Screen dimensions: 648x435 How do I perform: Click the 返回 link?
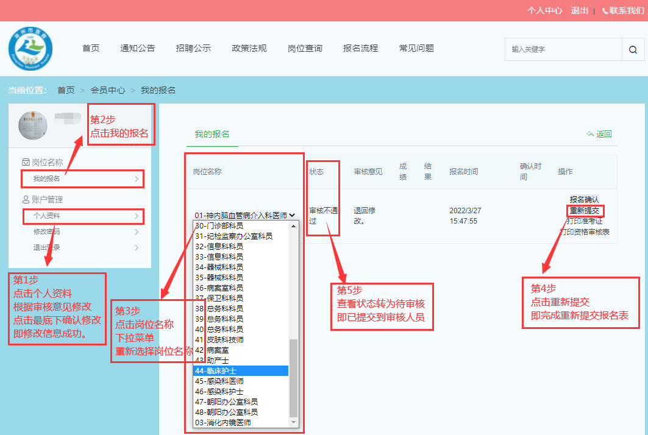point(603,134)
